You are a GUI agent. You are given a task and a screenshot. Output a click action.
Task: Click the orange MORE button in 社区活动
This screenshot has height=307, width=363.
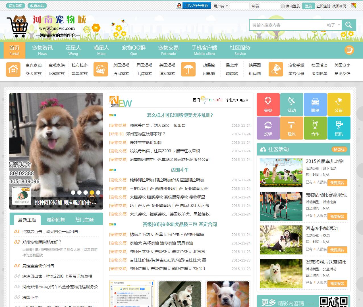click(339, 149)
